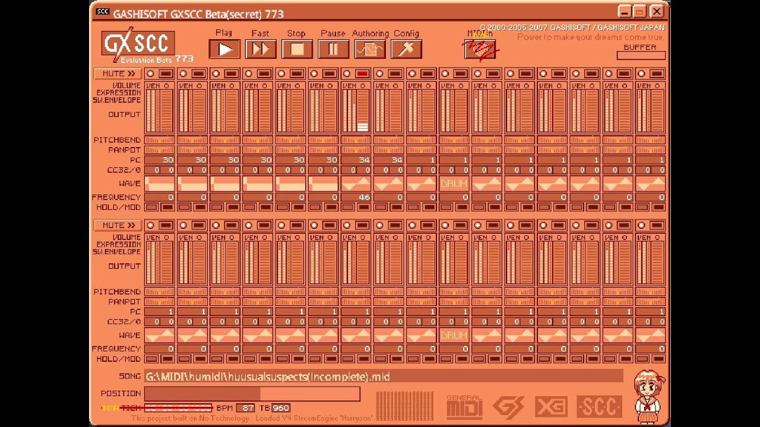Click channel 16 triangle WAVE display, upper bank
This screenshot has height=427, width=760.
(651, 183)
